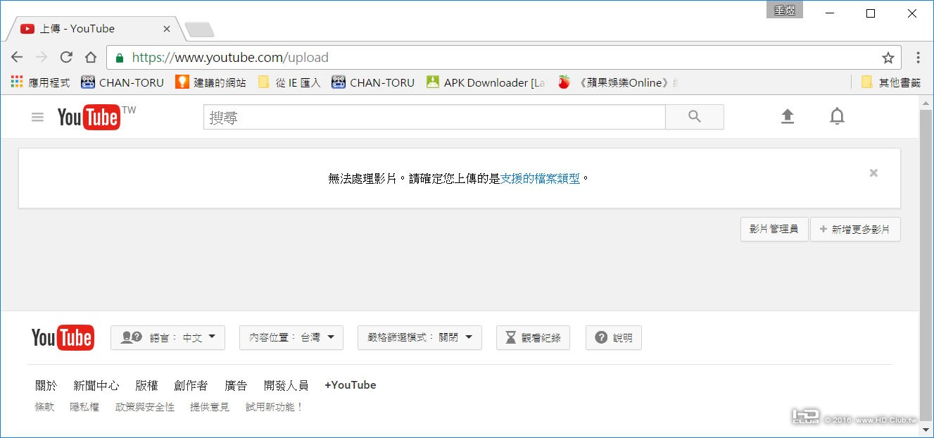Open a new tab
This screenshot has height=438, width=934.
tap(199, 30)
